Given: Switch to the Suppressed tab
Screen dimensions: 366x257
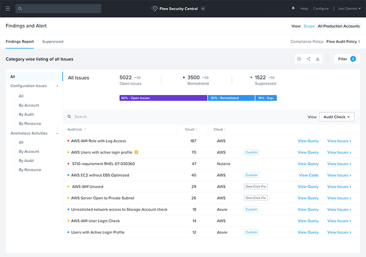Looking at the screenshot, I should (x=53, y=42).
